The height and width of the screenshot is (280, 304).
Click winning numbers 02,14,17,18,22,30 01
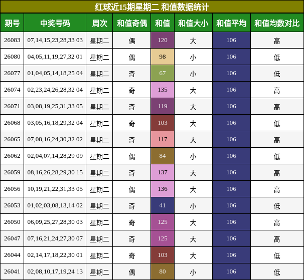coord(55,255)
